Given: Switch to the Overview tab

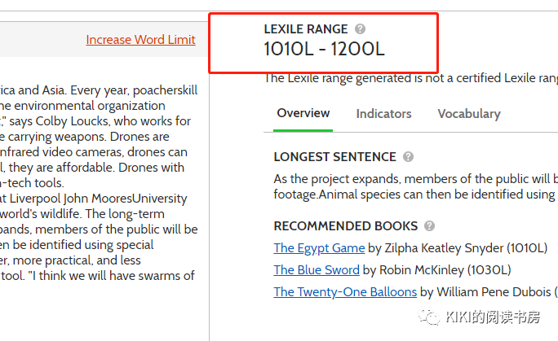Looking at the screenshot, I should (303, 113).
